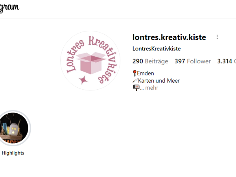Click the Highlights label text
Viewport: 236px width, 177px height.
13,153
